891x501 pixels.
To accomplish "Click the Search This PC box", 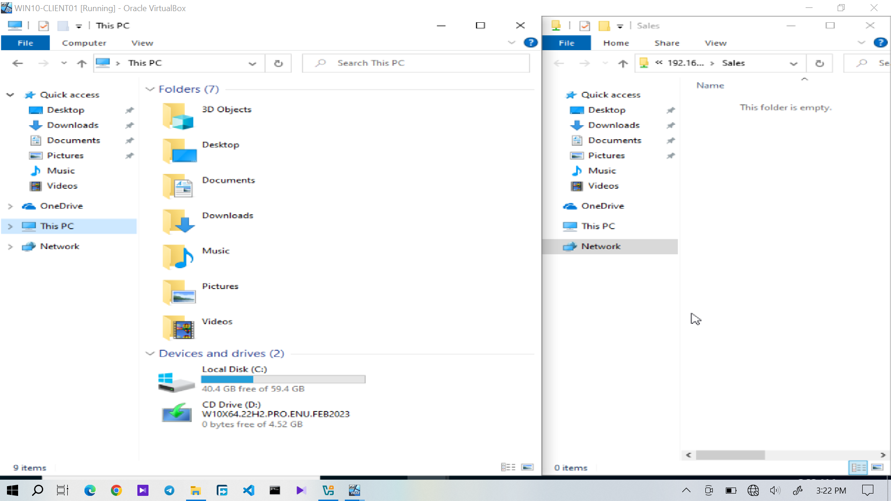I will pyautogui.click(x=416, y=63).
